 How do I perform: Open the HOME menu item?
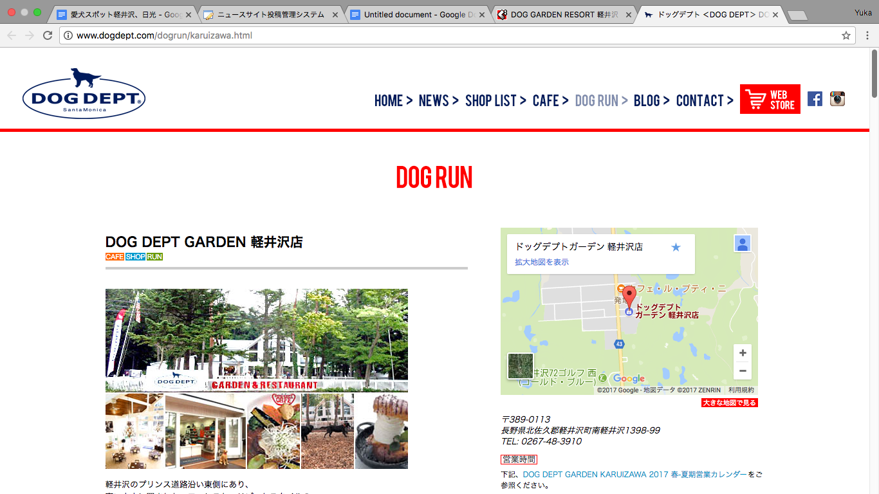[x=393, y=100]
